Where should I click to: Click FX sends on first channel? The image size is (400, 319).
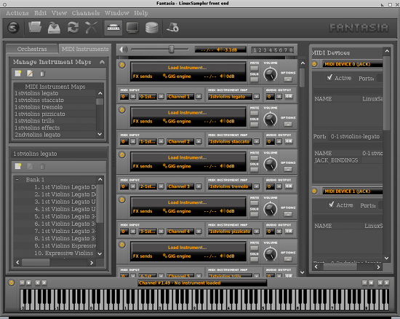tap(143, 76)
